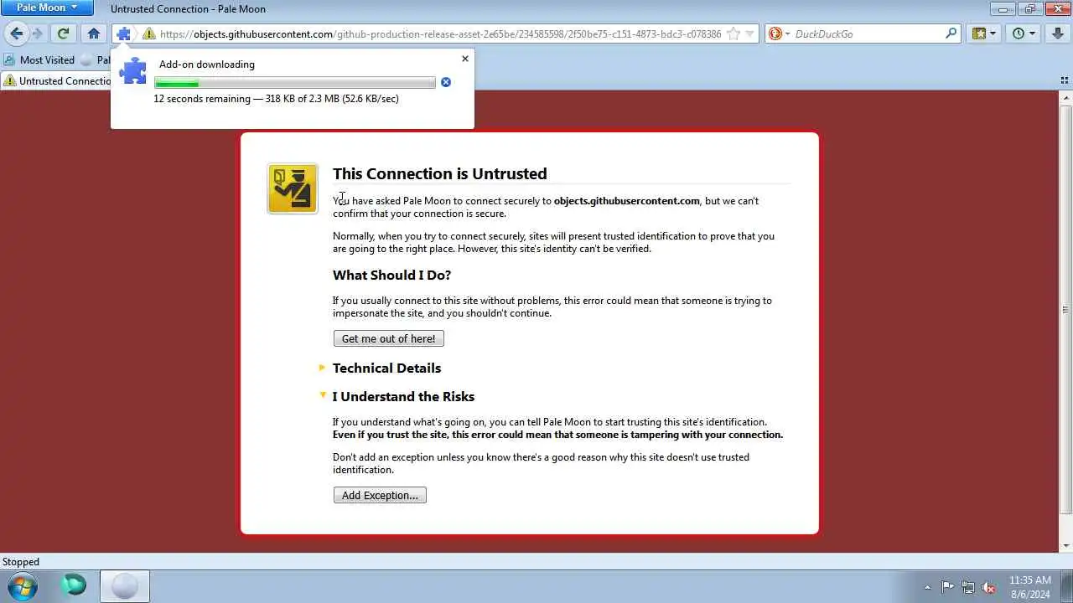Open the green taskbar application icon
Screen dimensions: 1073x603
[74, 585]
